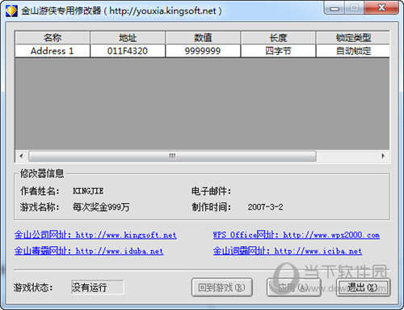404x310 pixels.
Task: Minimize the trainer window
Action: pyautogui.click(x=335, y=8)
